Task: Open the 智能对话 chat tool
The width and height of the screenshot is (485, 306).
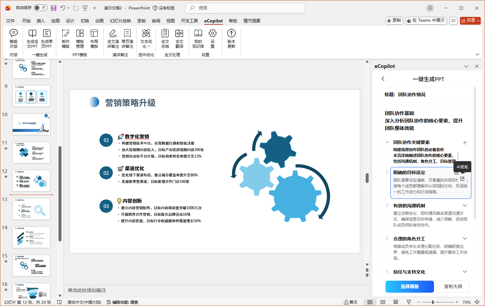Action: click(x=14, y=39)
